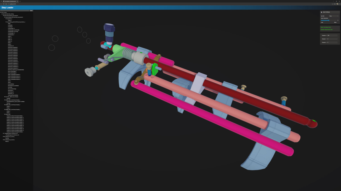Collapse the ASM-Innenschaltung_asymmetrisch node
Image resolution: width=341 pixels, height=191 pixels.
click(x=3, y=16)
